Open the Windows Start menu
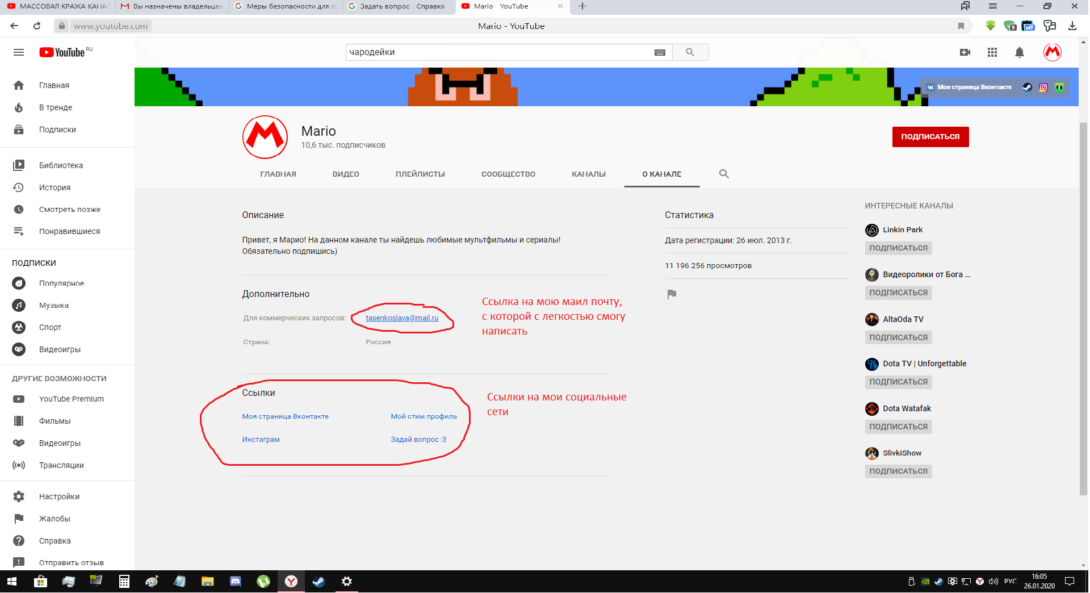Screen dimensions: 1090x593 point(12,582)
